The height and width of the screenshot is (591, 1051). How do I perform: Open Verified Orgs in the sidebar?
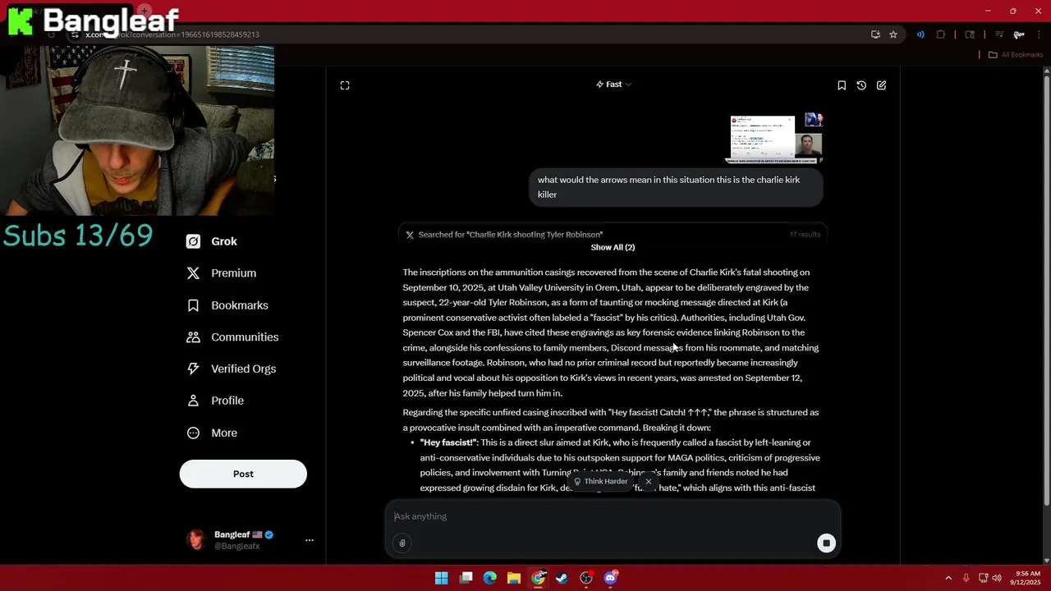(231, 369)
